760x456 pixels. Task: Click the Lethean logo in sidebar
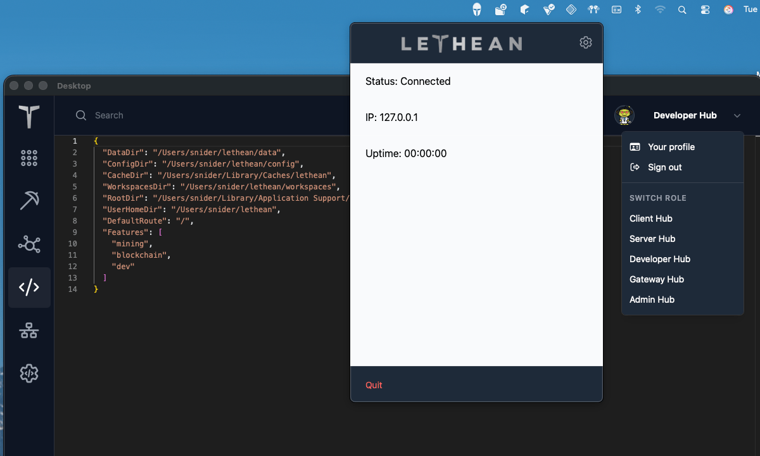coord(29,117)
